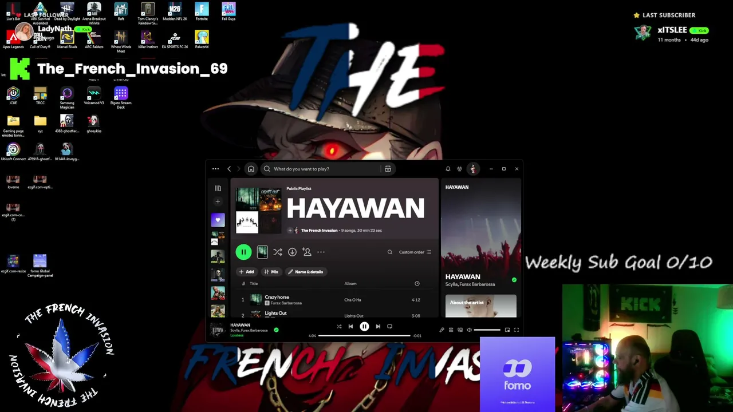733x412 pixels.
Task: Open the playlist more options menu
Action: pos(321,252)
